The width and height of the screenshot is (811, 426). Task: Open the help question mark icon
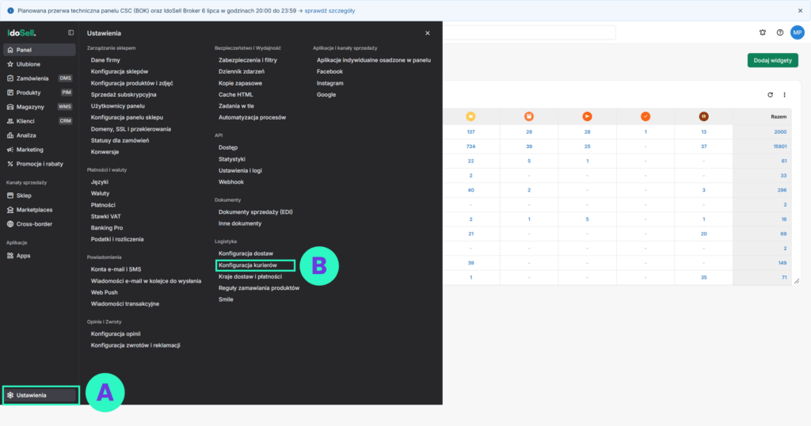pos(780,32)
